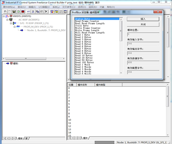This screenshot has width=172, height=144.
Task: Select 'Read 10 Bytes' in module list
Action: pyautogui.click(x=84, y=56)
